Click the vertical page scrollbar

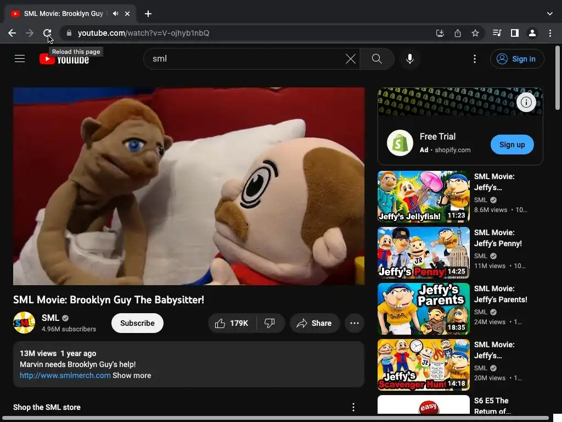click(558, 78)
